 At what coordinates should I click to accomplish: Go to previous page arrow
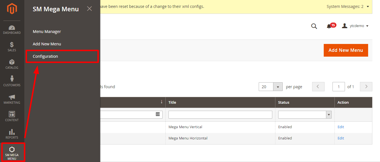click(318, 87)
